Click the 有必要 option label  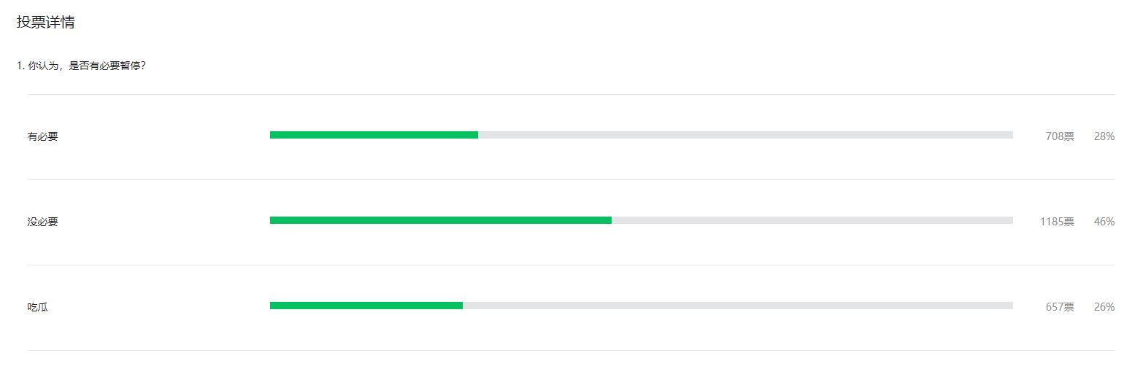pos(42,136)
